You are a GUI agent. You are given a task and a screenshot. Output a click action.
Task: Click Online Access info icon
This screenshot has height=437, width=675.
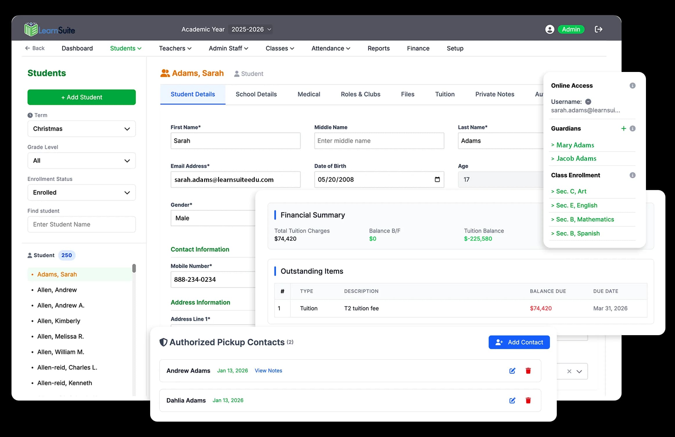[x=632, y=86]
